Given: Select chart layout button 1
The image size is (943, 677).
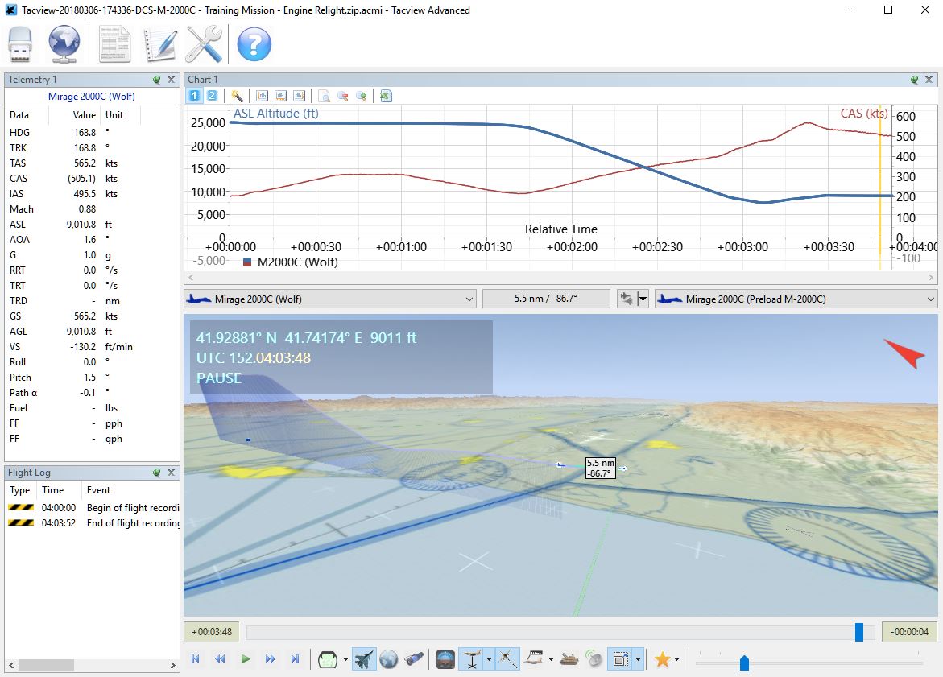Looking at the screenshot, I should tap(194, 96).
